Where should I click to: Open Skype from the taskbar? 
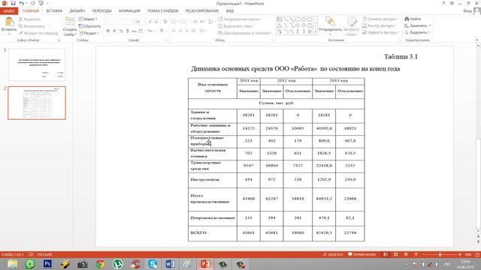click(x=153, y=264)
